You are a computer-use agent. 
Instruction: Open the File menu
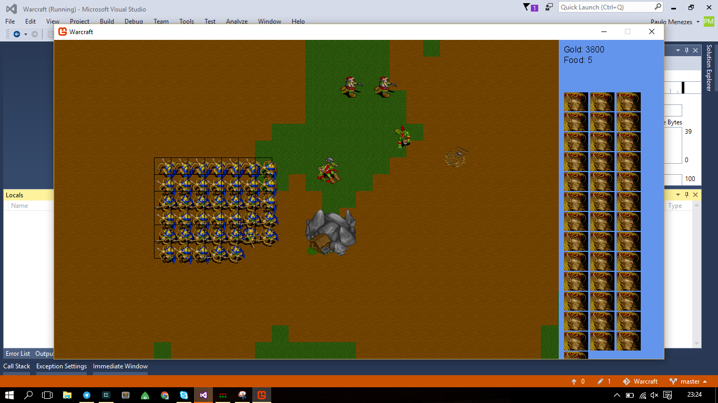point(10,22)
